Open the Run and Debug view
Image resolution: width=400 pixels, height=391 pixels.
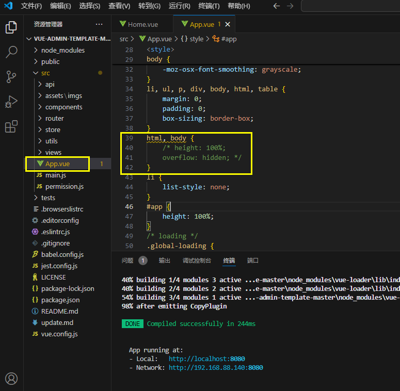11,102
